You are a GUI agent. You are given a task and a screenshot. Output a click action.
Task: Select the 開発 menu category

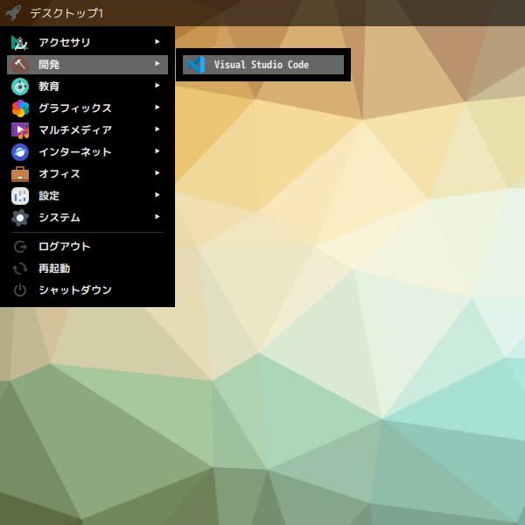[87, 65]
